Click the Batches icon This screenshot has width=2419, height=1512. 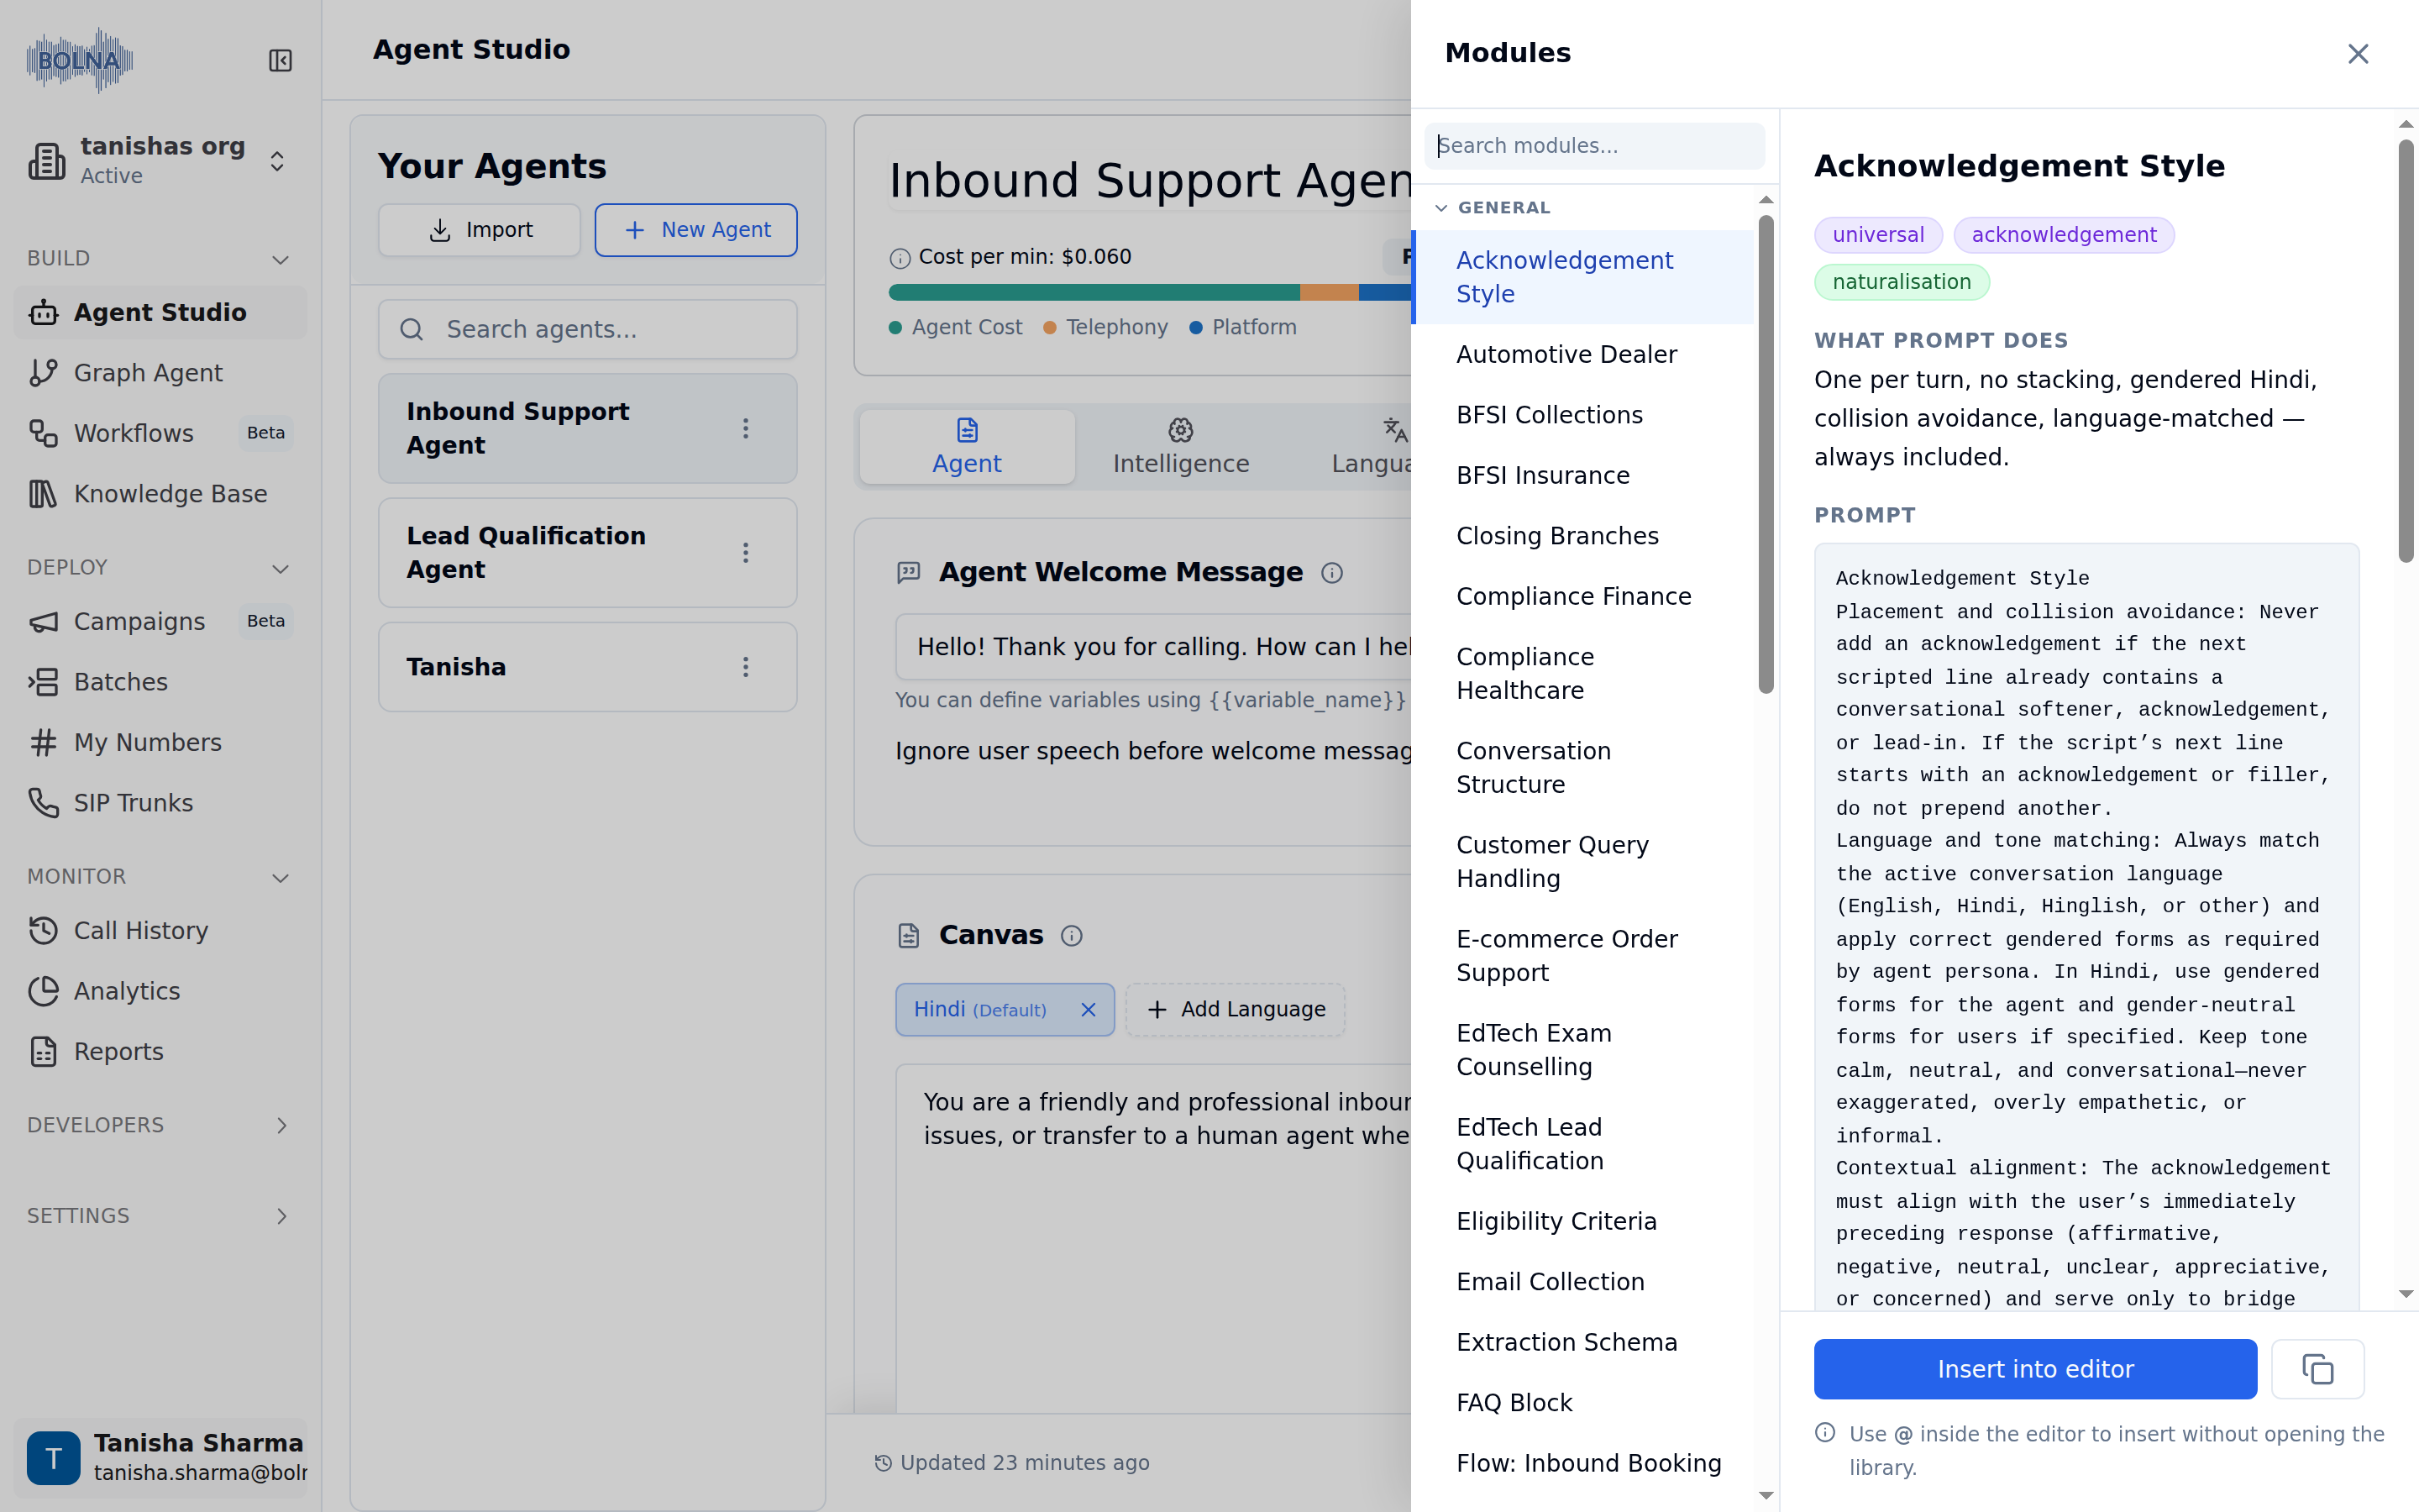43,682
